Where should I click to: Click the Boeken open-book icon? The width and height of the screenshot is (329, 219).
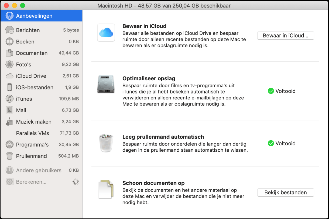point(9,42)
